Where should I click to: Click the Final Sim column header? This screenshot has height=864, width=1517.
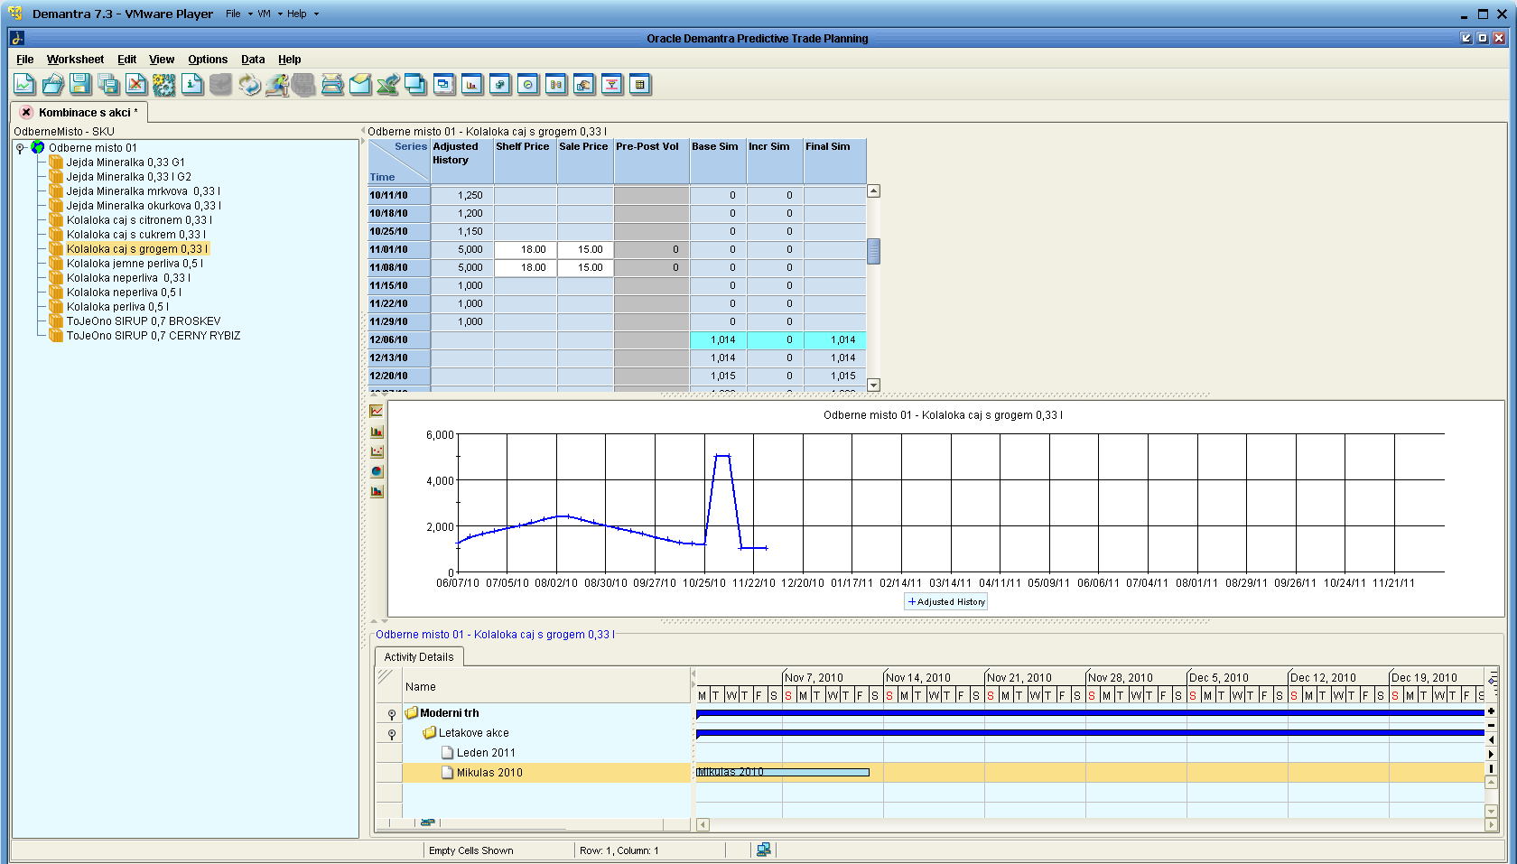tap(835, 161)
